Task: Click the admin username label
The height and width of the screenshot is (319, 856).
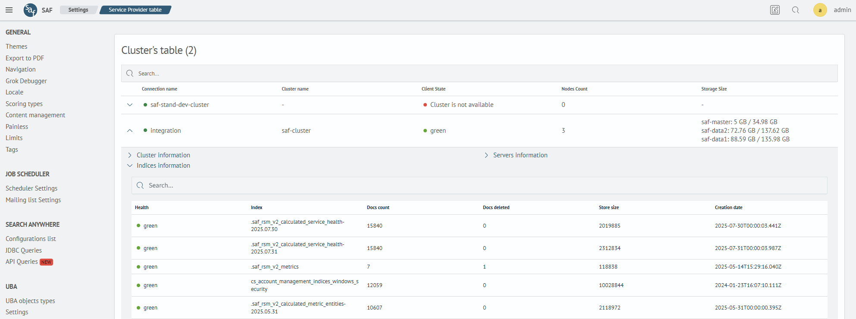Action: coord(842,10)
